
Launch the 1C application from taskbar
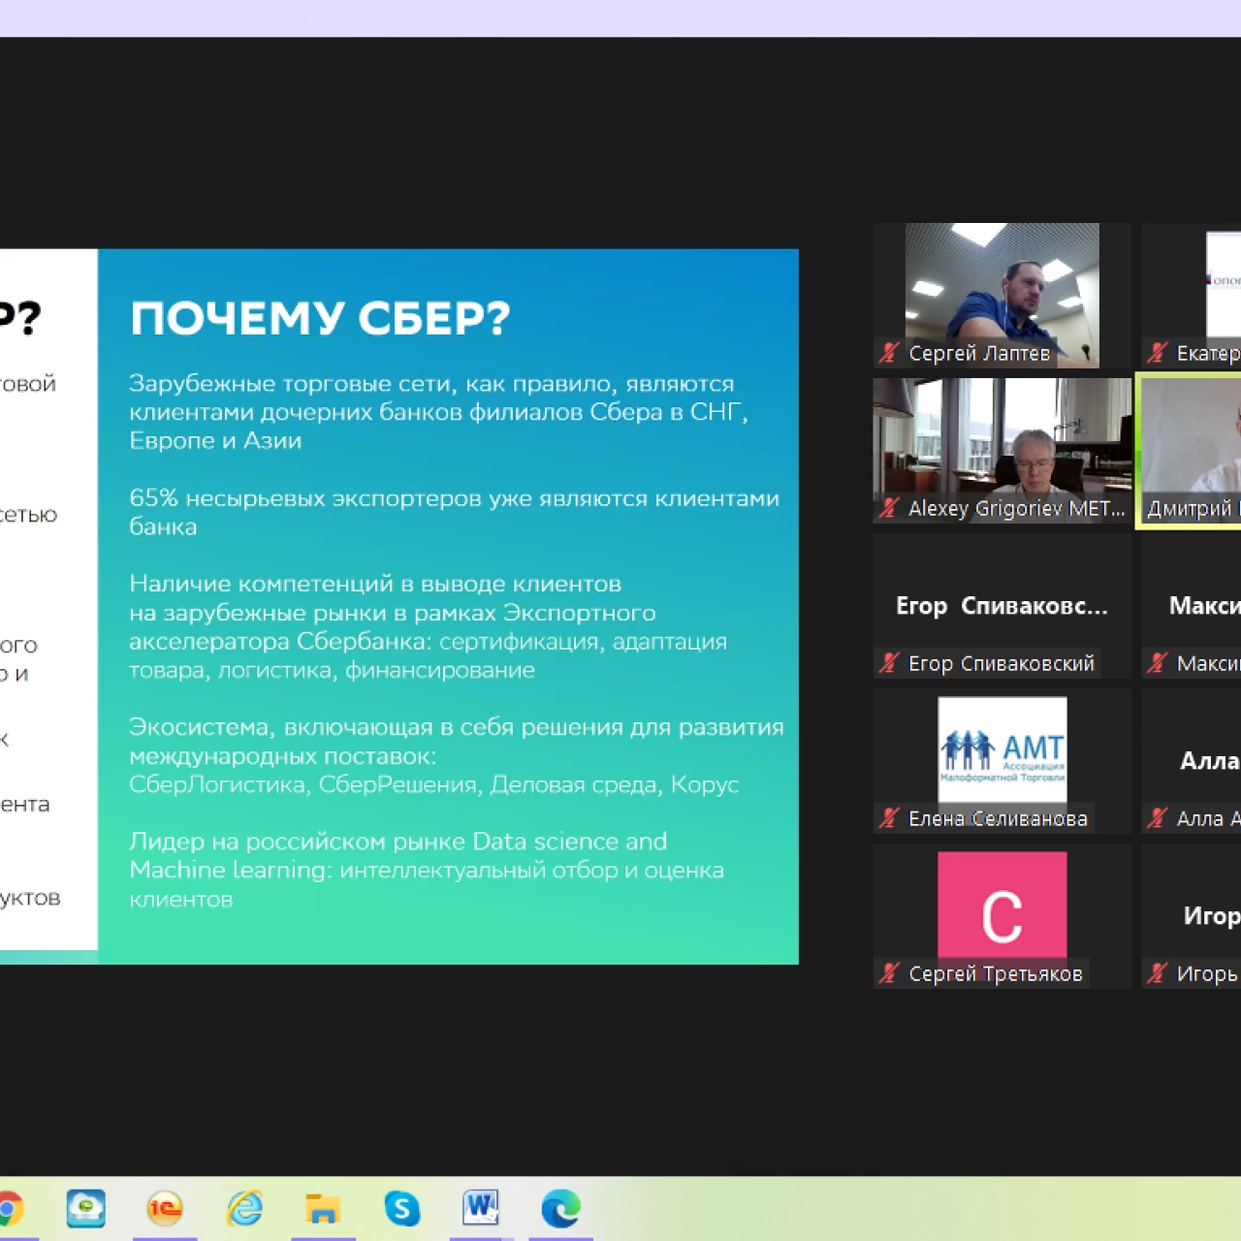click(x=165, y=1209)
